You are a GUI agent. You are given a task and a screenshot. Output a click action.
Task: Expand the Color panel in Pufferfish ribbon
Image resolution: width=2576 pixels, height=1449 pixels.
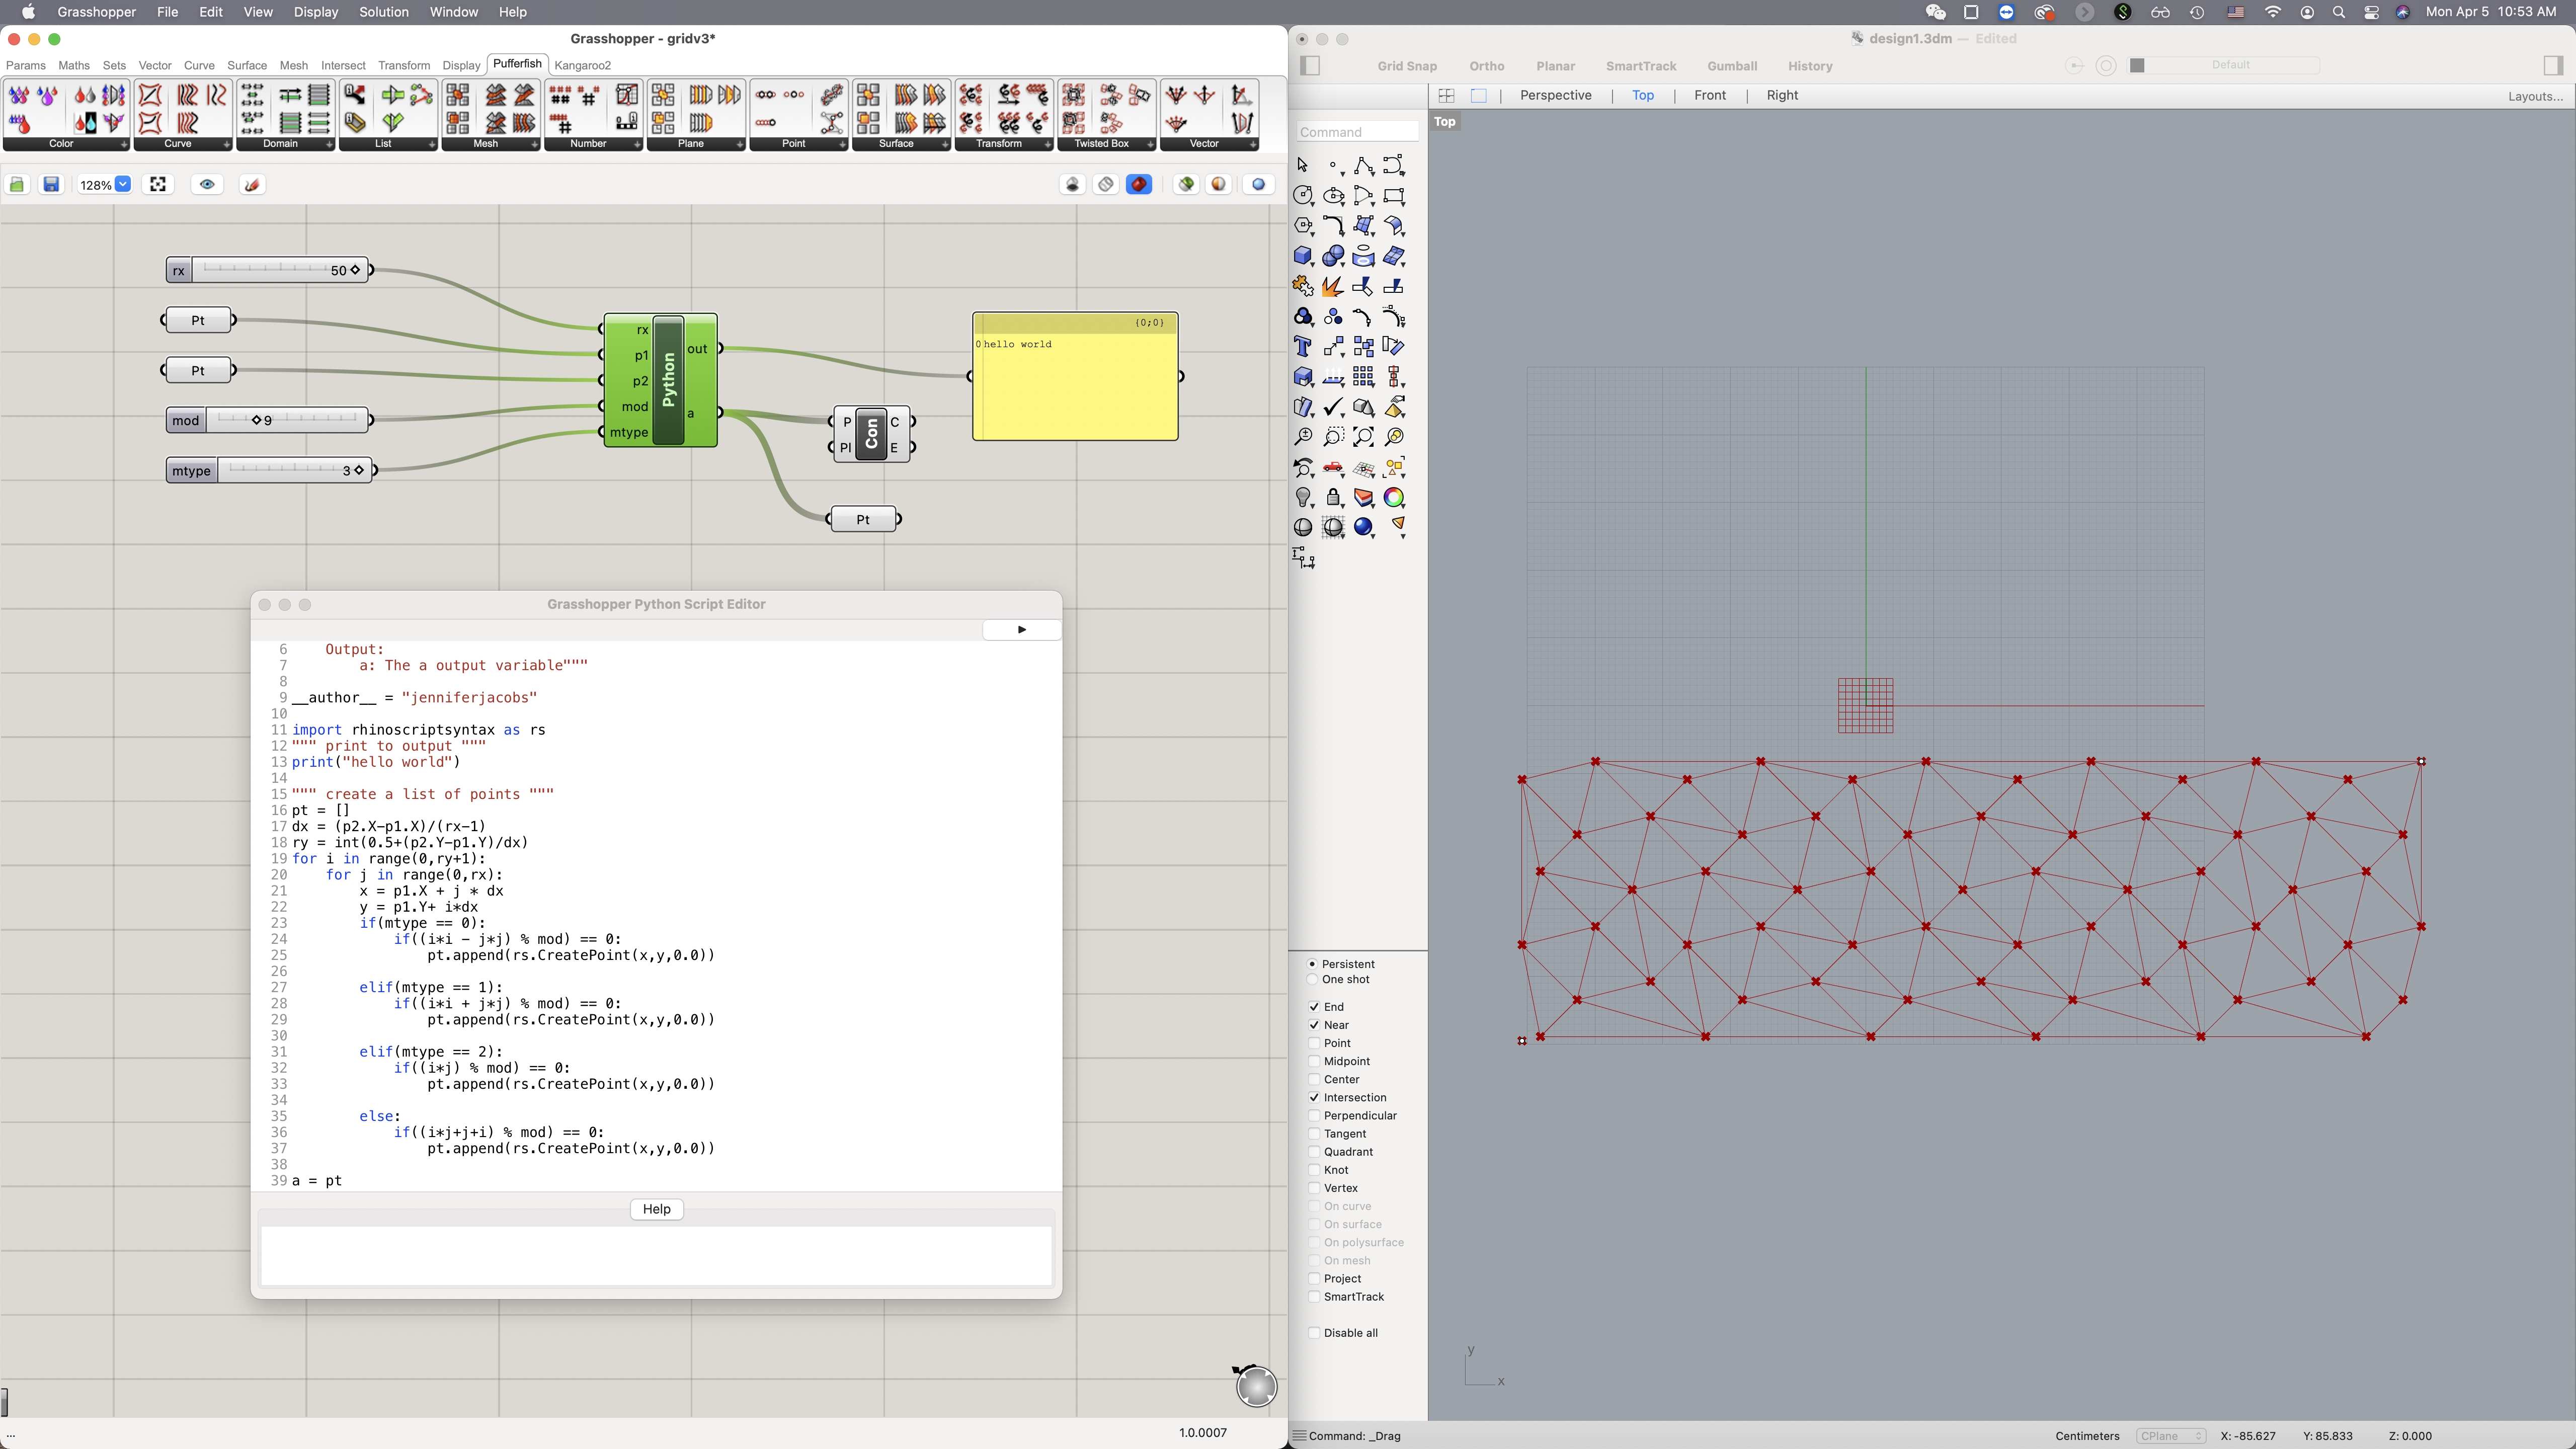124,144
